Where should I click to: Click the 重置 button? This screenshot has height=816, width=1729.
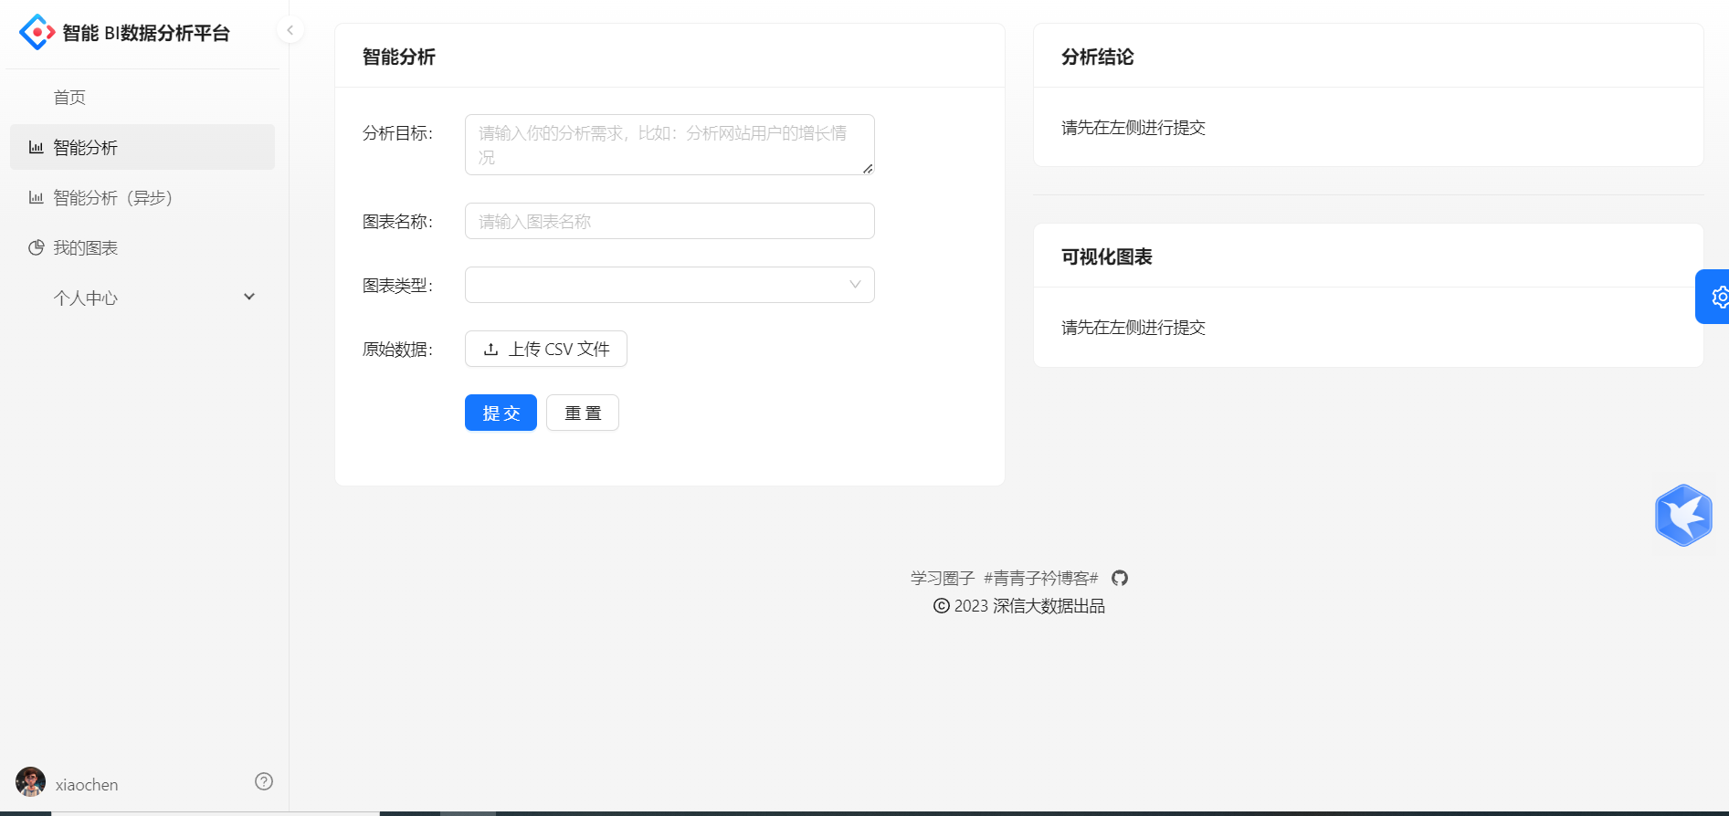pyautogui.click(x=582, y=413)
